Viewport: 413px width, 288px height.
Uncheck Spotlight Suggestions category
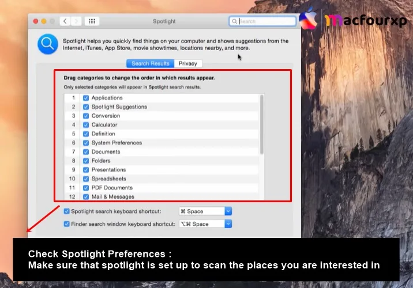pos(86,107)
